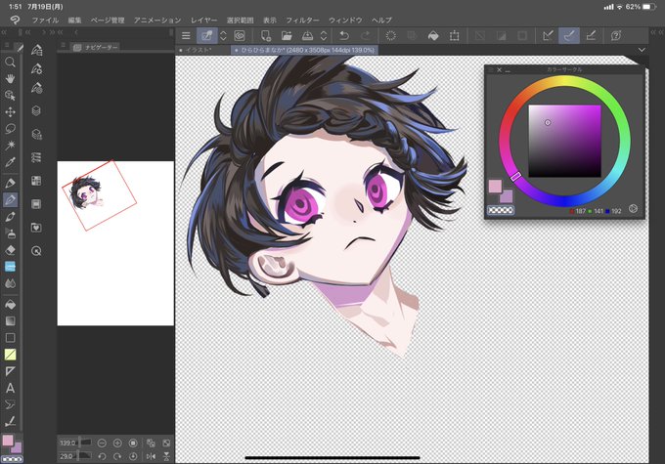Expand stepper arrows beside touch gesture button

(x=223, y=36)
